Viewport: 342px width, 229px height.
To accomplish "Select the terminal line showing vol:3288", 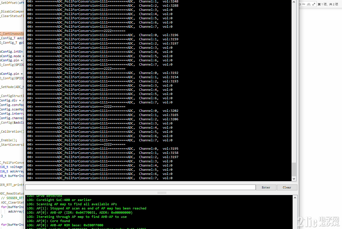I will (x=103, y=6).
